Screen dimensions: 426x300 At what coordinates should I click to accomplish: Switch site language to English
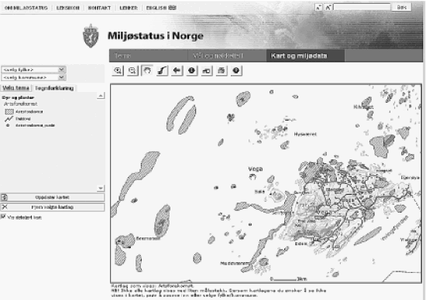click(x=156, y=8)
